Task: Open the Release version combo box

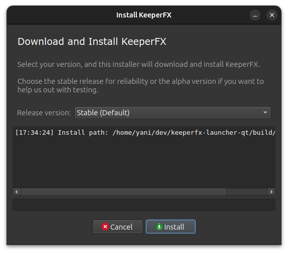Action: [173, 113]
